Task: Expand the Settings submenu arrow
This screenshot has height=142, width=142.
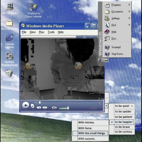Action: 129,18
